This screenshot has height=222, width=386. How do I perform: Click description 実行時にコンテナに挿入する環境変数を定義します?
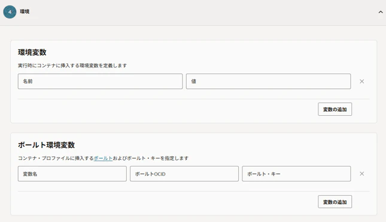coord(72,66)
